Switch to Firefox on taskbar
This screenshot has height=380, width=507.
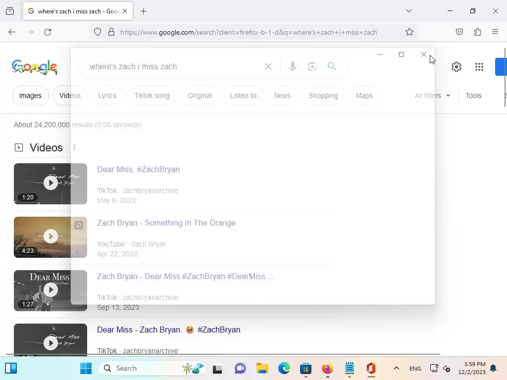(328, 368)
